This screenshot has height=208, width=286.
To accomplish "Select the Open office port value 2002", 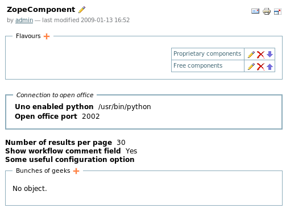I will coord(91,117).
